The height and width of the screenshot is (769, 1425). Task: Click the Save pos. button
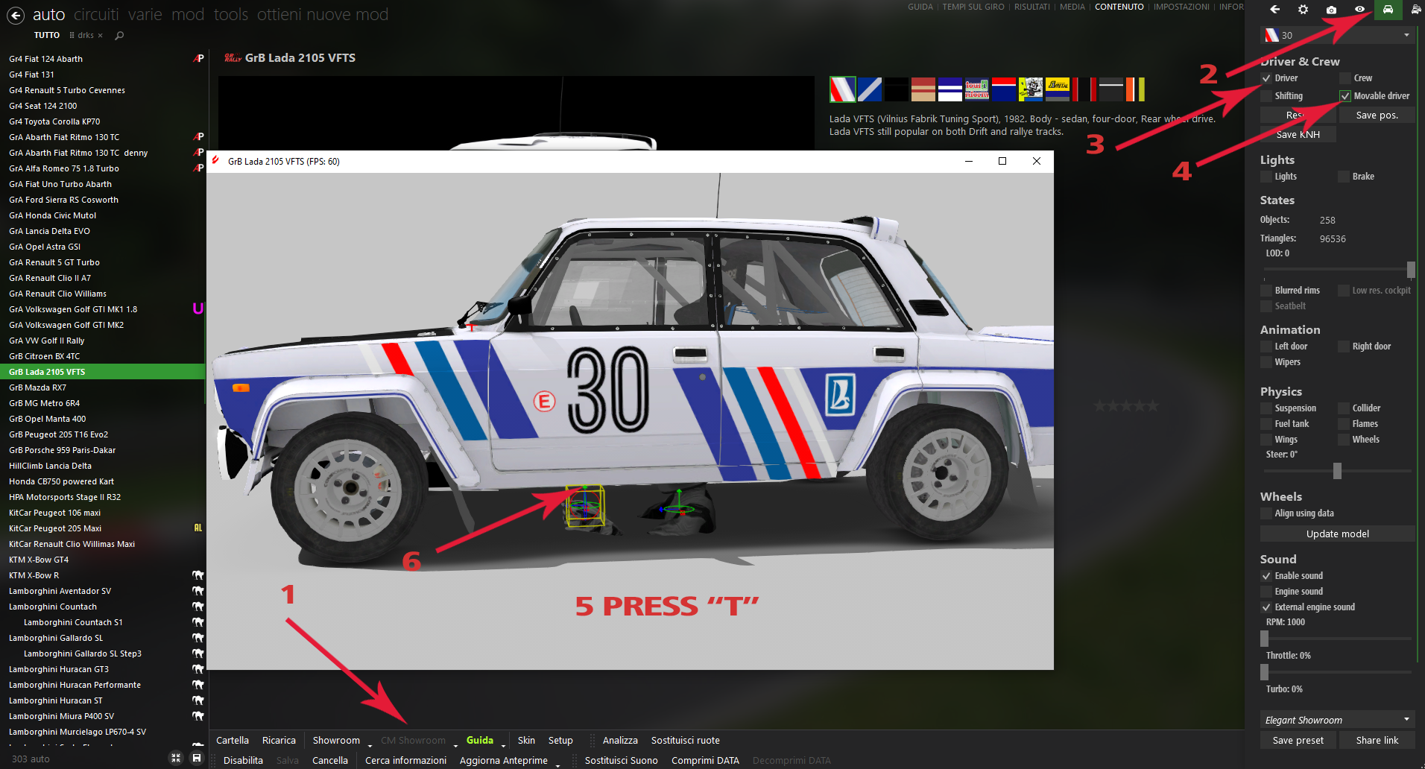[x=1377, y=115]
